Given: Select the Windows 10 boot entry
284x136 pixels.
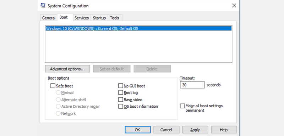Looking at the screenshot, I should 138,29.
